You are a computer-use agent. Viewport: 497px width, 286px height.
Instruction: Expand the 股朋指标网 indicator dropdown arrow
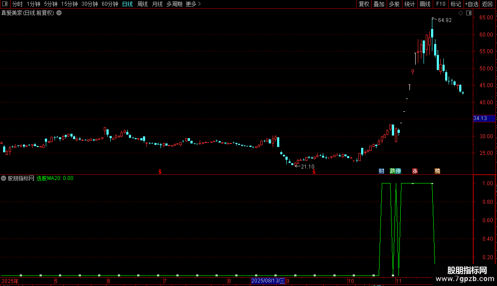coord(4,178)
